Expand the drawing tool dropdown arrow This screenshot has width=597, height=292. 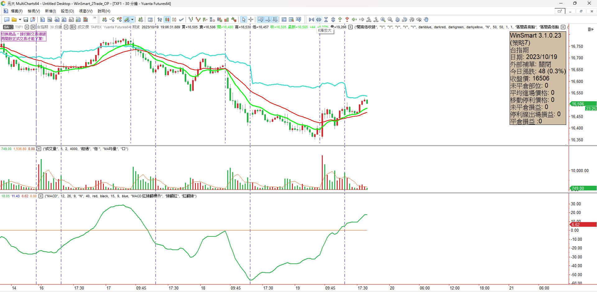[132, 20]
